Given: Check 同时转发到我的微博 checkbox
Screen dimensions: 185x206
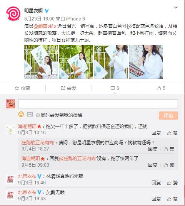Looking at the screenshot, I should (x=38, y=115).
